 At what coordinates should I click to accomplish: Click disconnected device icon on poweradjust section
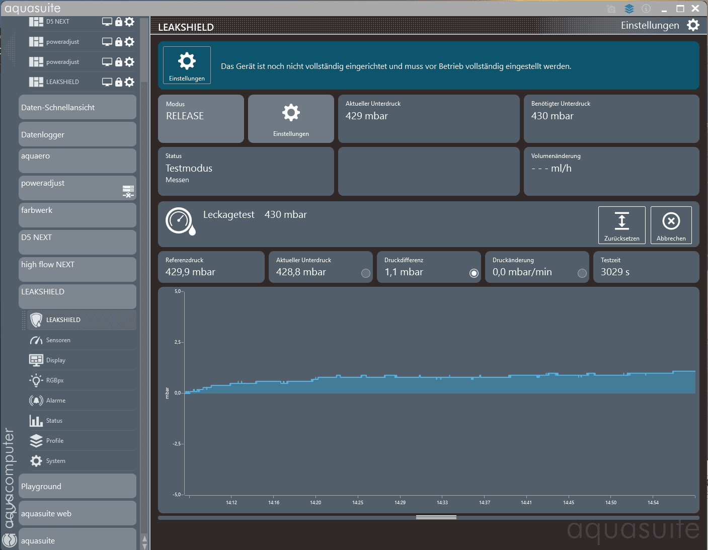tap(128, 191)
